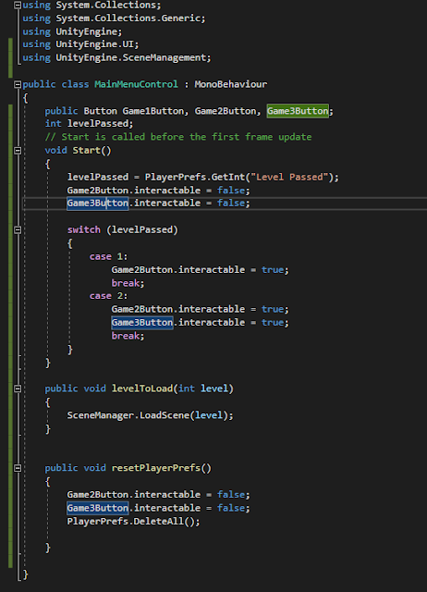427x592 pixels.
Task: Collapse the switch (levelPassed) block
Action: pyautogui.click(x=18, y=229)
